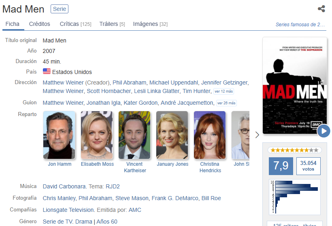Click the star rating bar
The image size is (332, 226).
[294, 150]
